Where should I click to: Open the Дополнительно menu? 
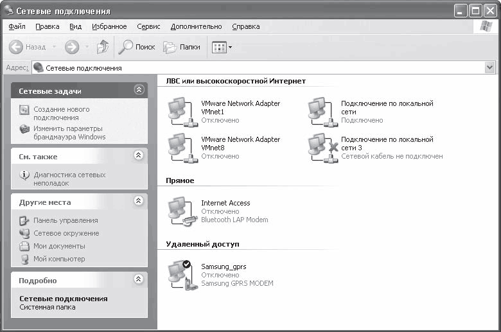pos(196,26)
